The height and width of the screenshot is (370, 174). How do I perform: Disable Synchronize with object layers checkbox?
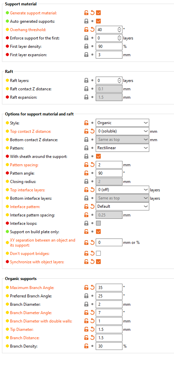pos(98,262)
